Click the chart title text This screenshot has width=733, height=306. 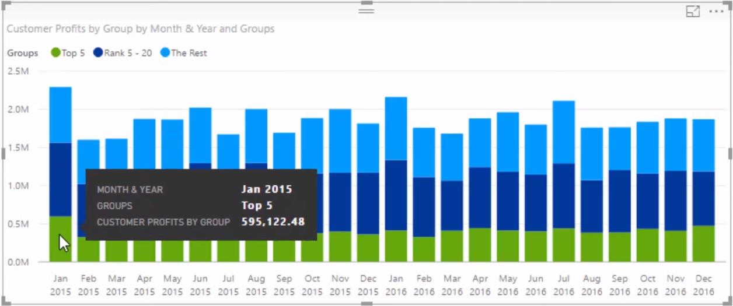[141, 29]
